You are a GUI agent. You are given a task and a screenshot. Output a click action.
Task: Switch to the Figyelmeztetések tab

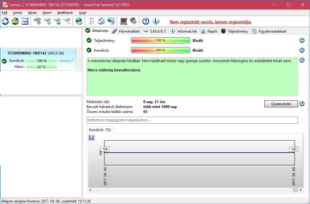269,31
